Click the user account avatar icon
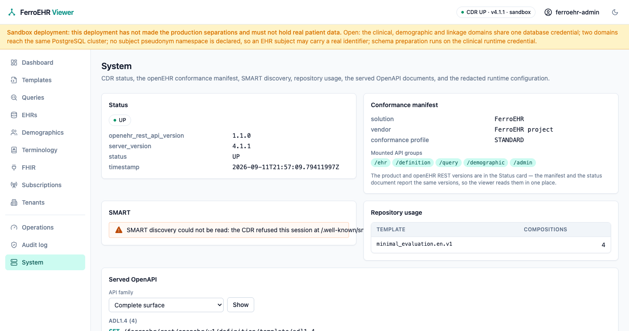 [548, 12]
